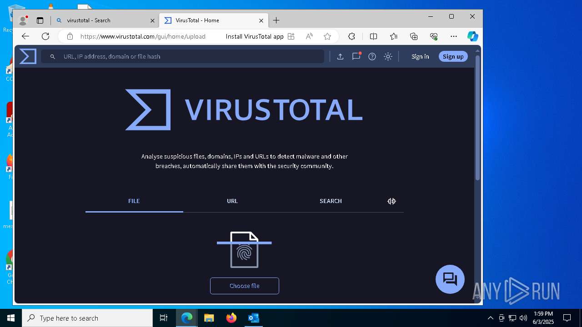This screenshot has width=582, height=327.
Task: Select the FILE tab
Action: click(134, 201)
